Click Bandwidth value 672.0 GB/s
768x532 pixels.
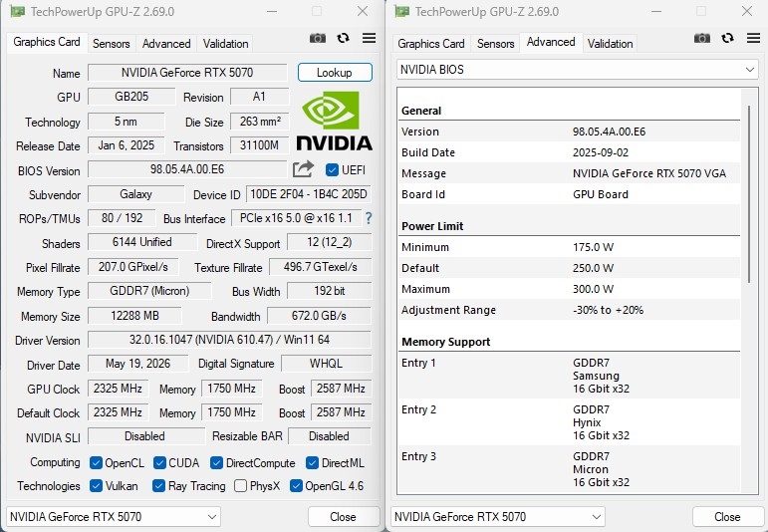pyautogui.click(x=320, y=316)
